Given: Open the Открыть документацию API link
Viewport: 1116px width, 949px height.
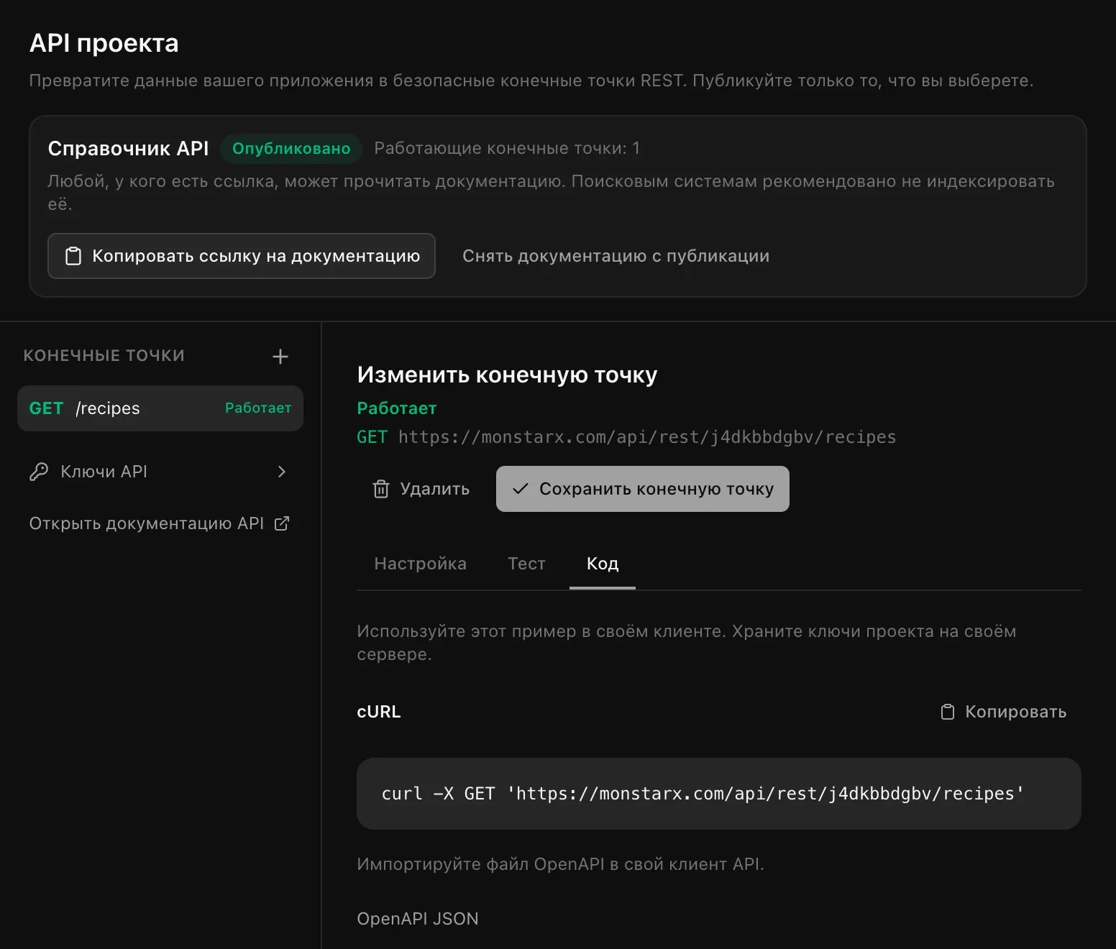Looking at the screenshot, I should (x=160, y=523).
